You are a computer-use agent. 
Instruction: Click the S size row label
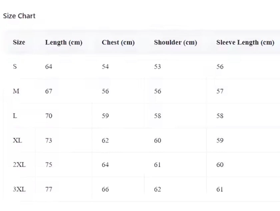(x=15, y=67)
